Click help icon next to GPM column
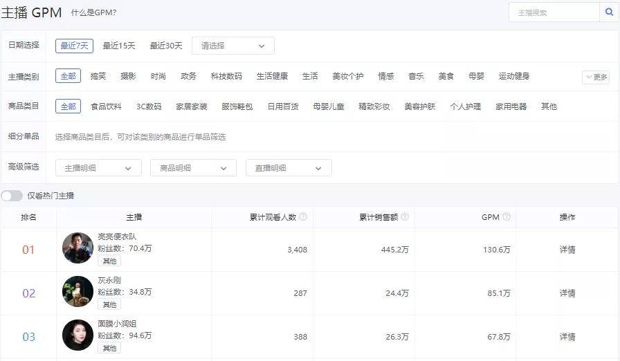 (x=506, y=216)
